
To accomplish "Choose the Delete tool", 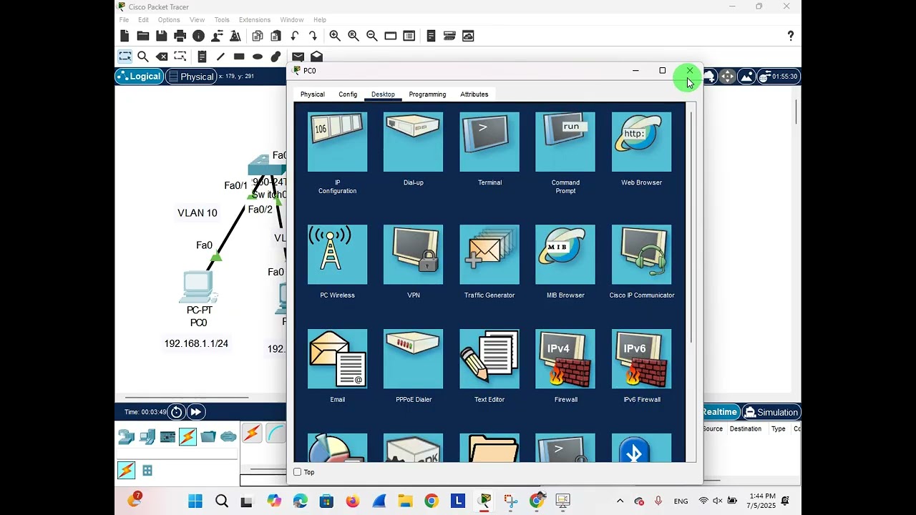I will pos(162,57).
